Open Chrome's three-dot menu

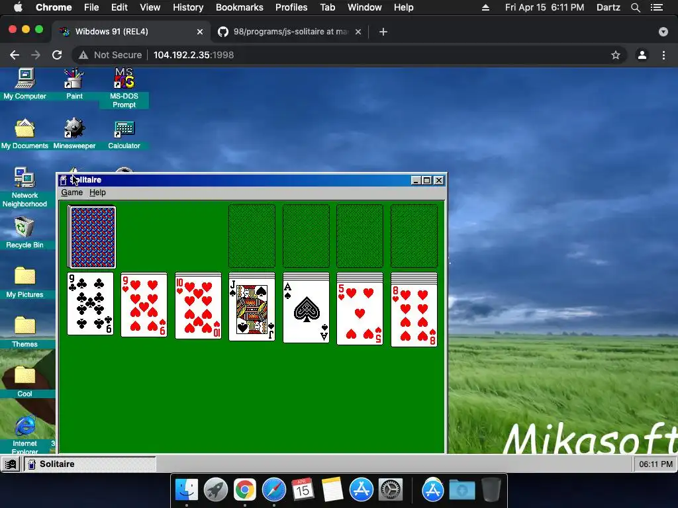pos(663,55)
